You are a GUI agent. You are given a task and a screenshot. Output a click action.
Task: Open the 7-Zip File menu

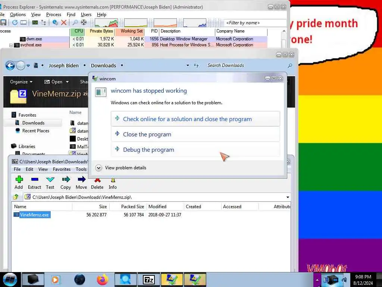(x=17, y=169)
